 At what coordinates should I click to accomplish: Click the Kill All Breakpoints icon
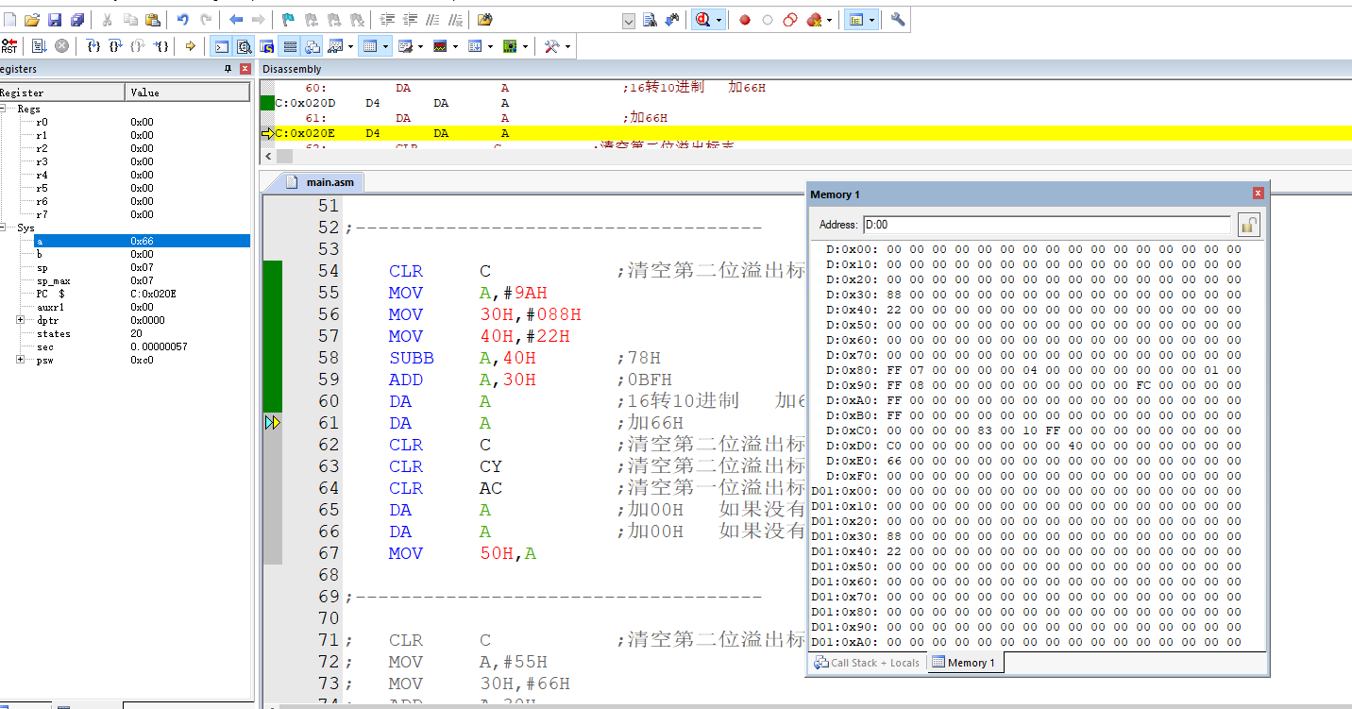[x=813, y=20]
